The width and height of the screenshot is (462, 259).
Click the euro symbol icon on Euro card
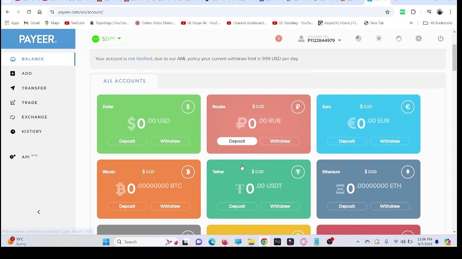407,107
